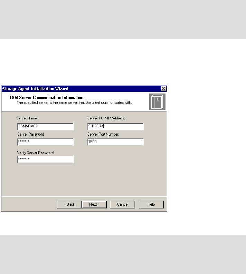246x274 pixels.
Task: Close the Storage Agent Initialization Wizard window
Action: [163, 89]
